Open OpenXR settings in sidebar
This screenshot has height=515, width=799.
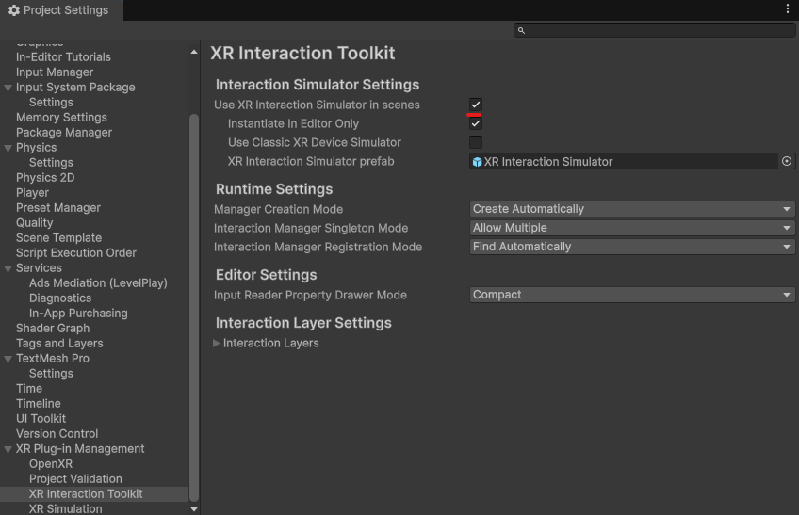pyautogui.click(x=51, y=463)
